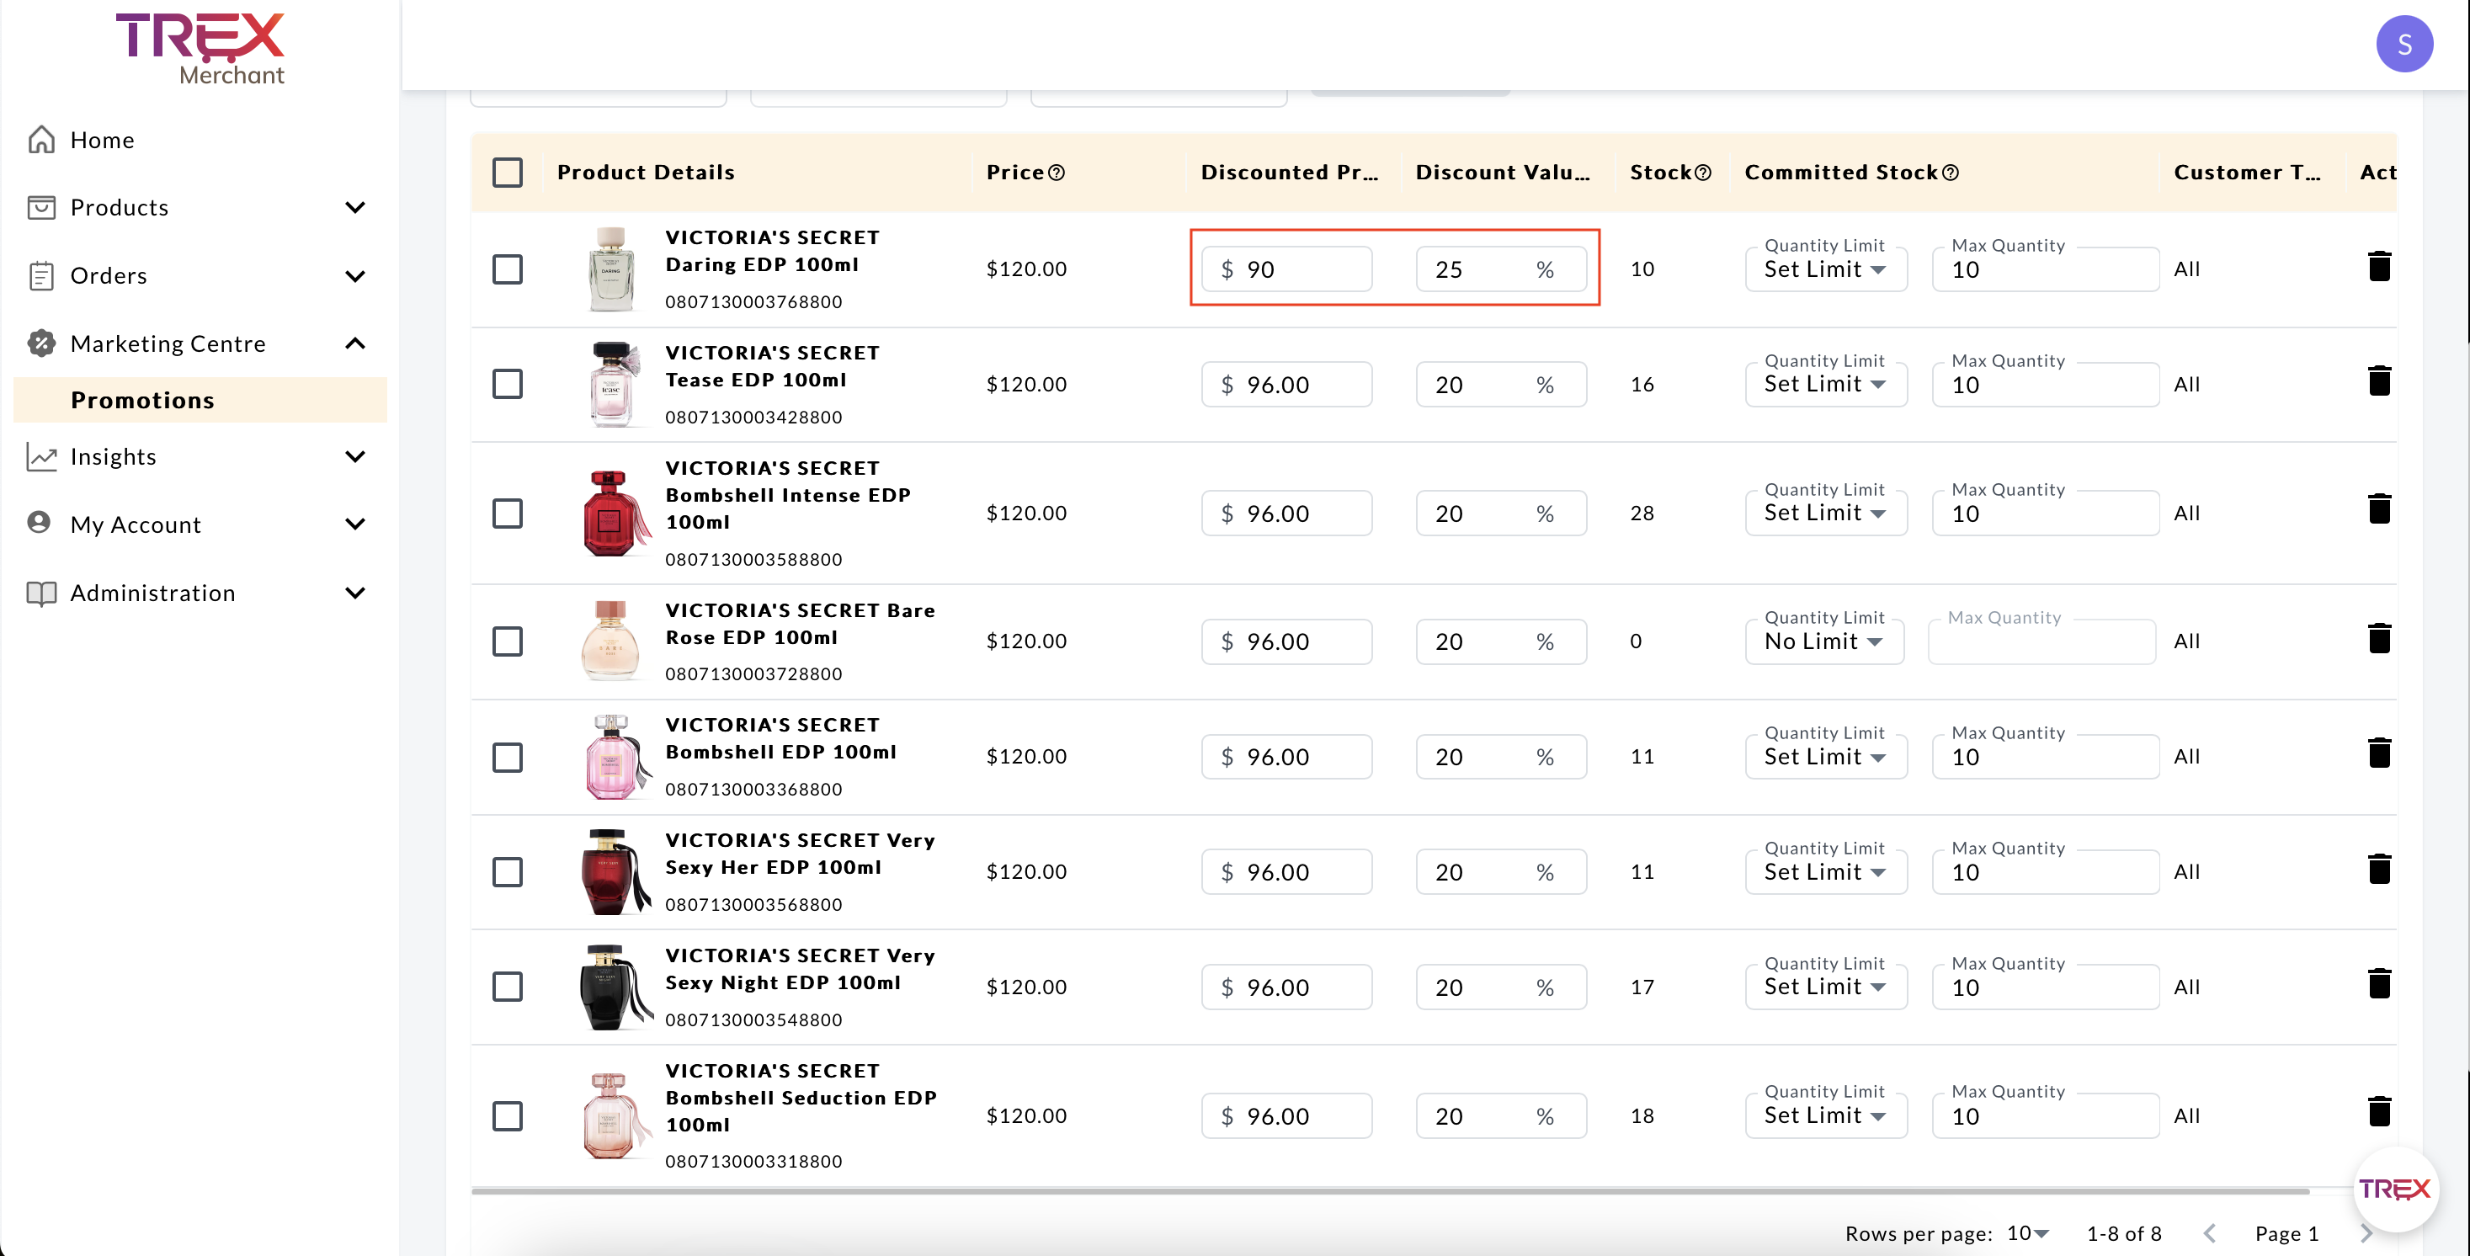The height and width of the screenshot is (1256, 2470).
Task: Select all products with header checkbox
Action: pos(508,173)
